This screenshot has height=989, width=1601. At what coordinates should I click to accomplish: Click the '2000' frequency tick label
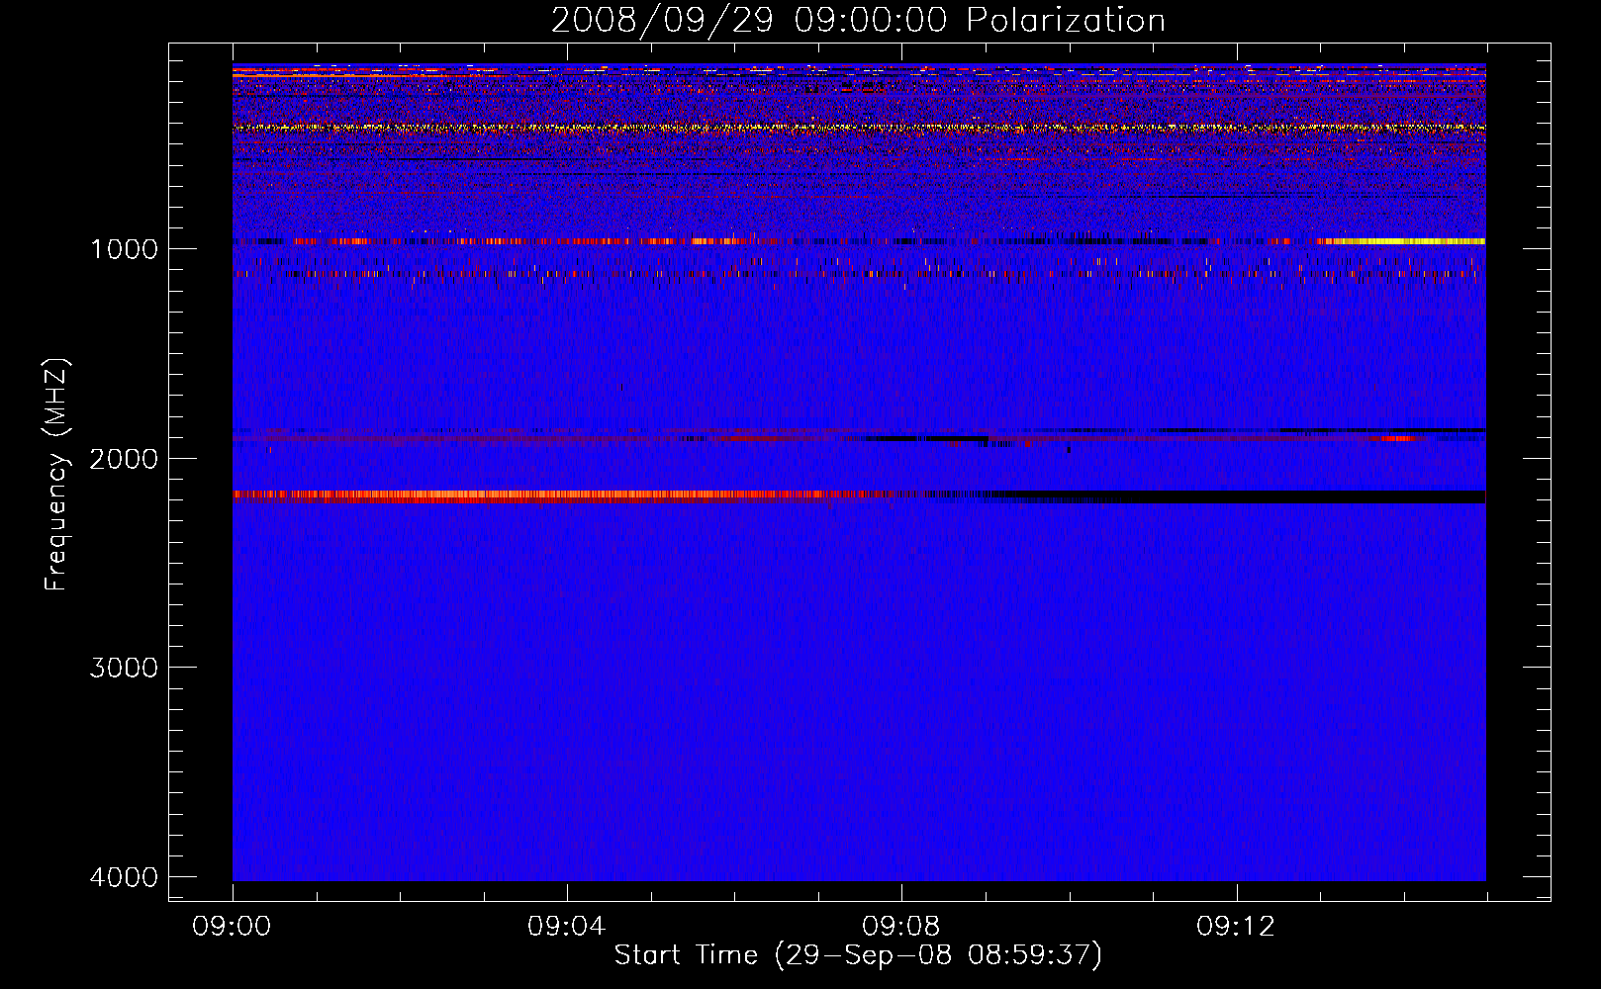point(124,459)
